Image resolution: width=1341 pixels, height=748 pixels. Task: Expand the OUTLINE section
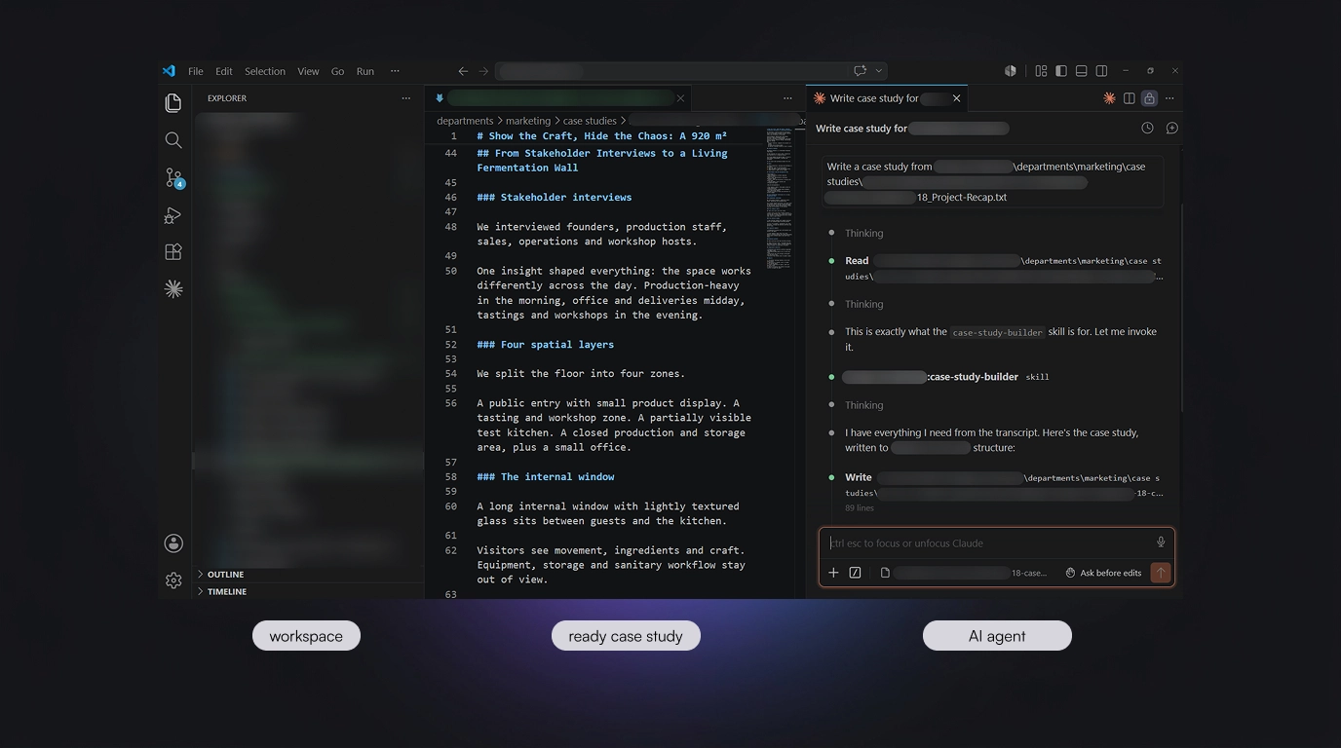pyautogui.click(x=225, y=575)
